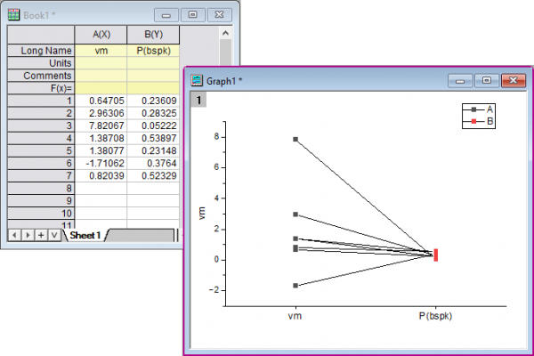The height and width of the screenshot is (356, 534).
Task: Select cell with value 0.05222
Action: [x=153, y=125]
